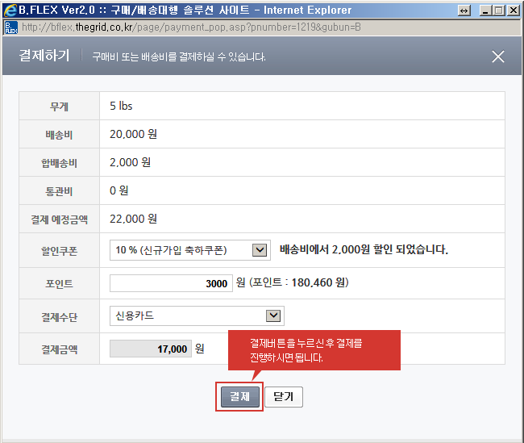The image size is (524, 443).
Task: Click the 결제 예정금액 row label
Action: point(58,219)
